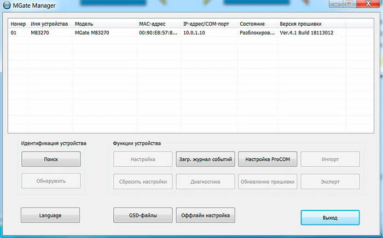Sort by Имя устройства column header
The image size is (383, 238).
coord(49,24)
